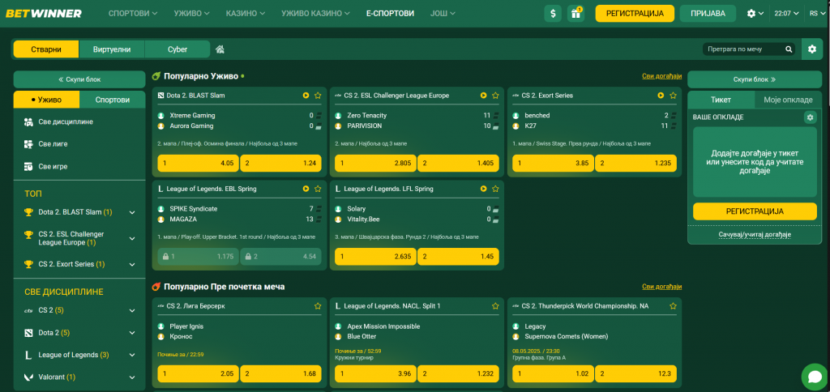Open the СПОРТОВИ menu

click(x=133, y=13)
